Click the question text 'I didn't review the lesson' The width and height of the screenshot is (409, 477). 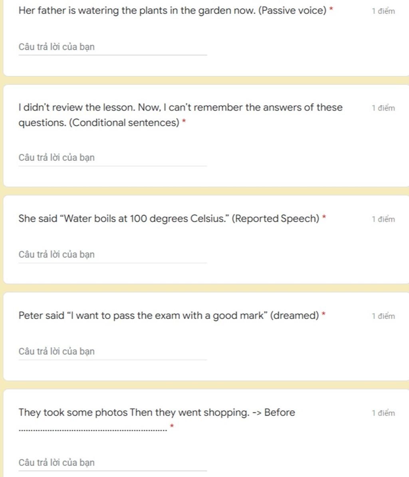181,115
